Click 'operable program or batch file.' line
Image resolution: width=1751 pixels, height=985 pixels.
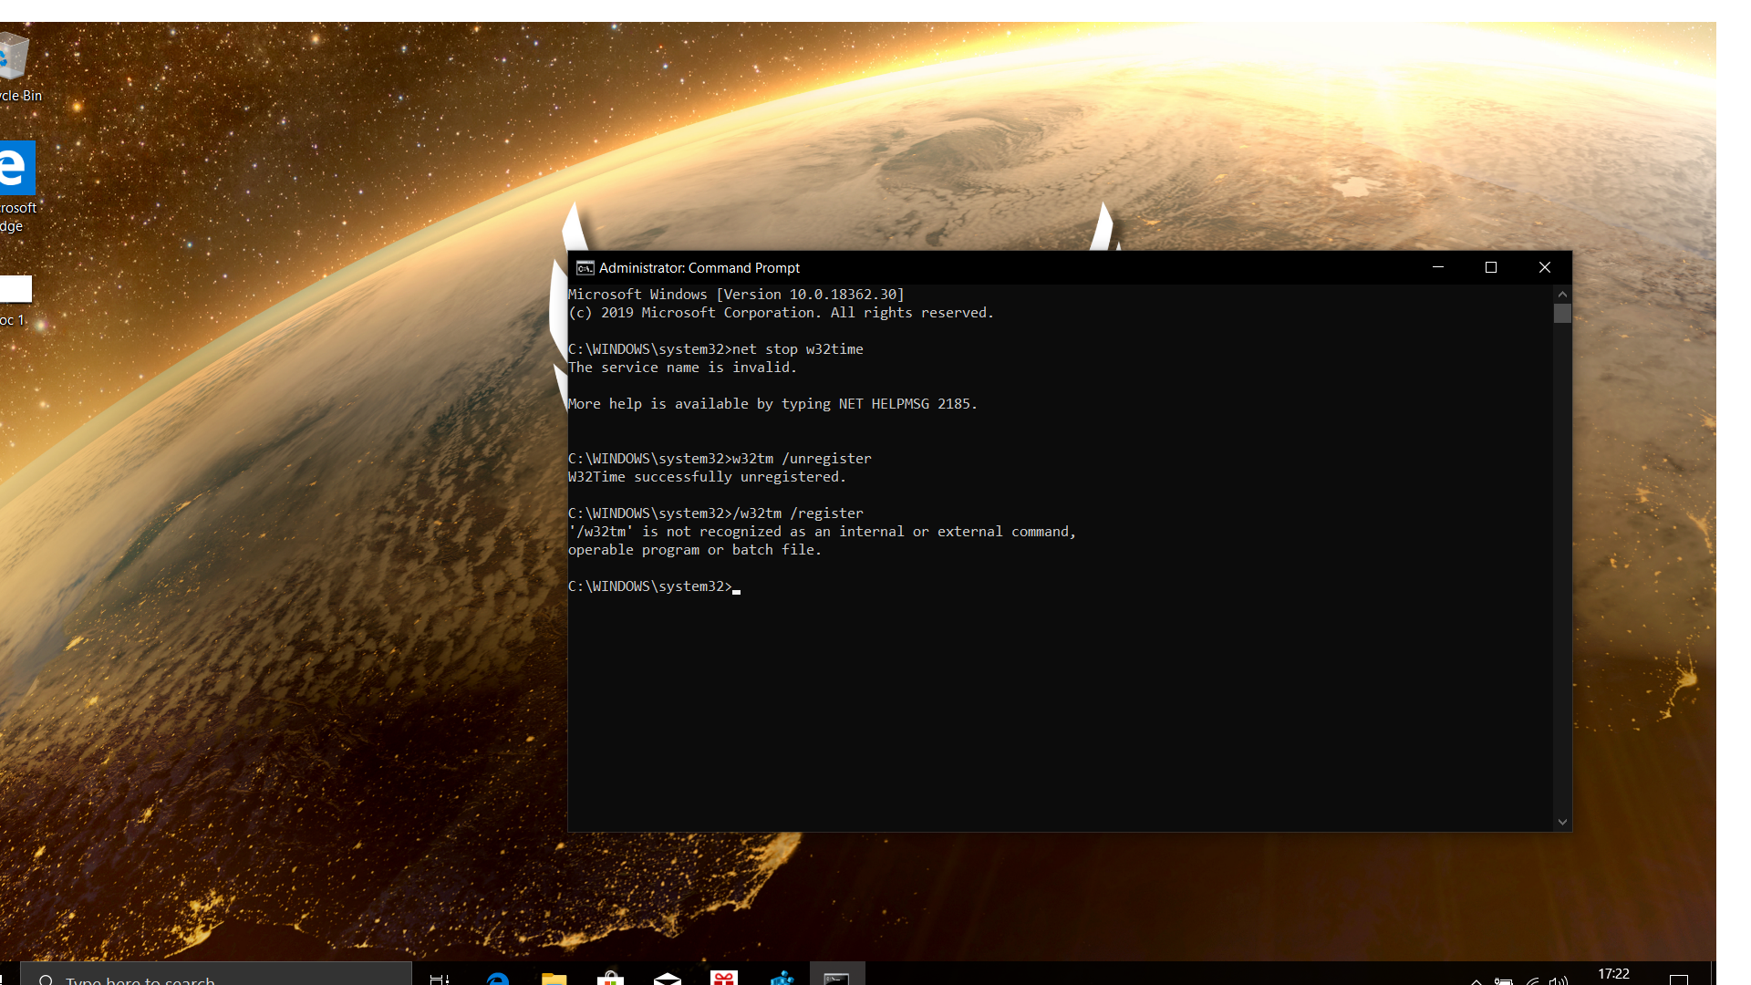coord(695,550)
